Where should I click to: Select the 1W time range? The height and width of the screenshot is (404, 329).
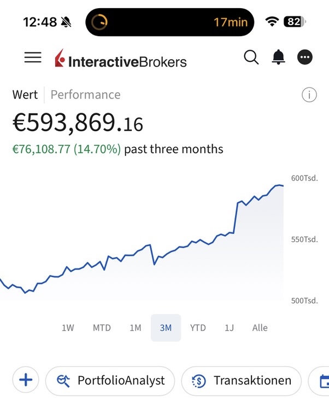tap(68, 327)
